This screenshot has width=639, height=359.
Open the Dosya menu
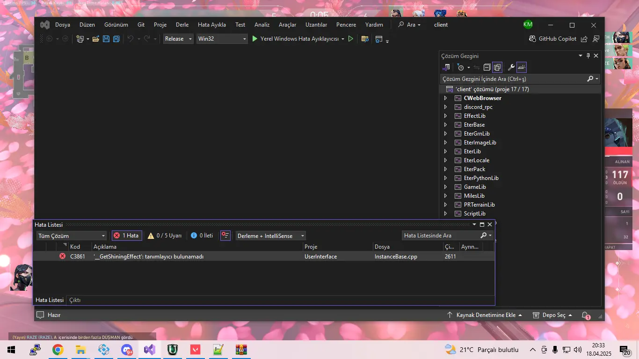click(63, 25)
